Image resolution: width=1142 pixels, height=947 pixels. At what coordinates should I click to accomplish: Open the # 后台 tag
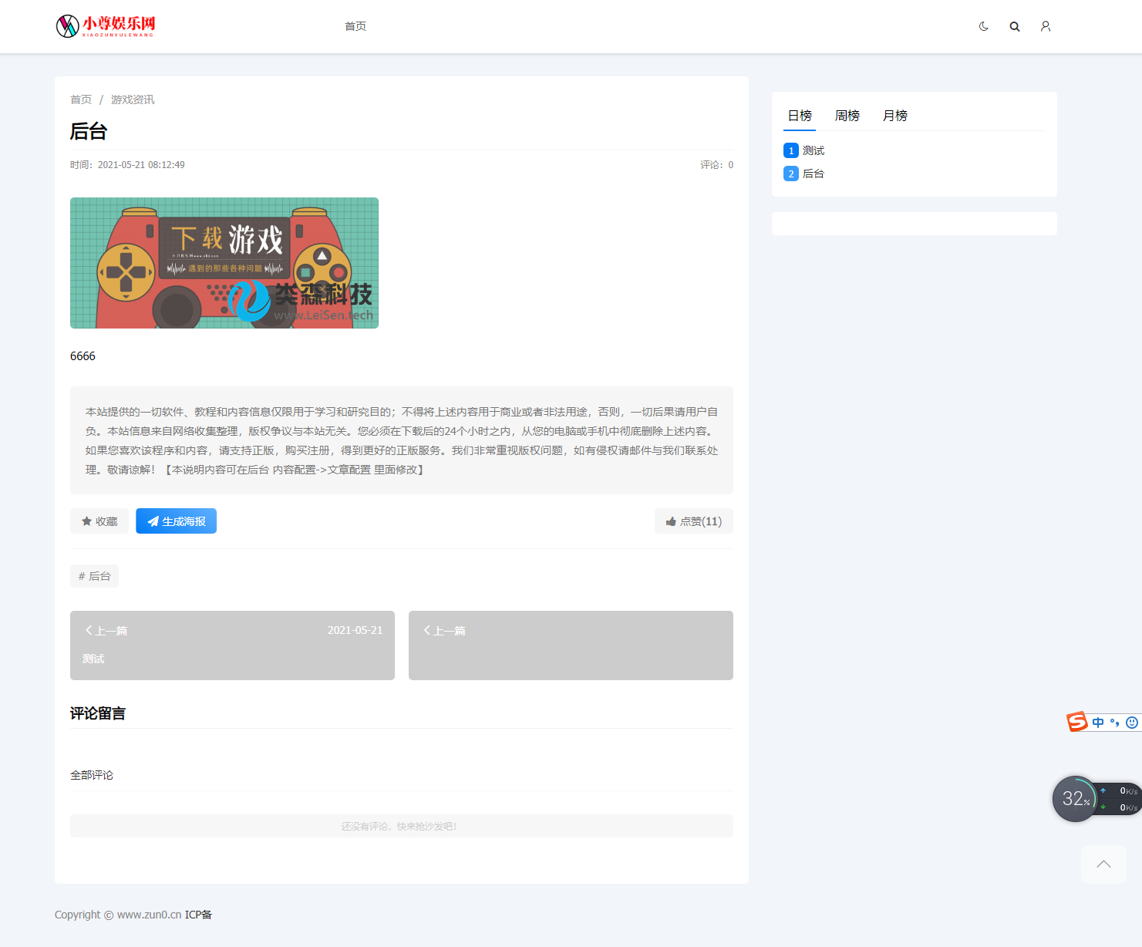tap(94, 576)
